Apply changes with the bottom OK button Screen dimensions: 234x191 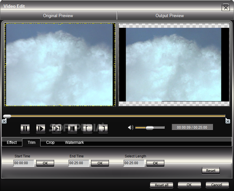click(189, 185)
